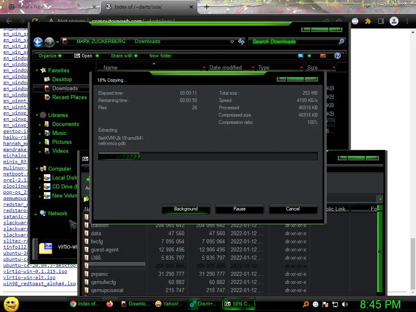Open the recent pages dropdown next to forward arrow
The image size is (416, 312).
point(57,42)
